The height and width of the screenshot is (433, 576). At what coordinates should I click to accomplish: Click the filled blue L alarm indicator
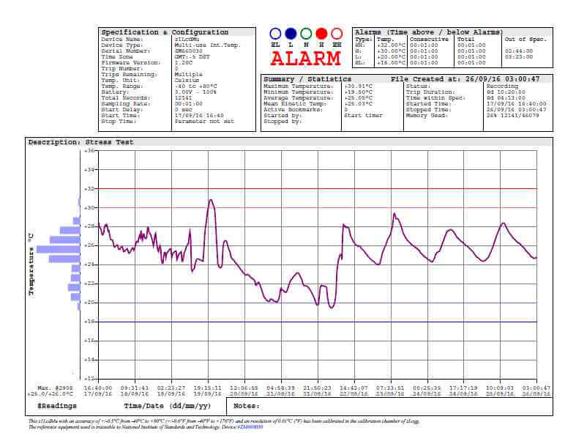(291, 34)
